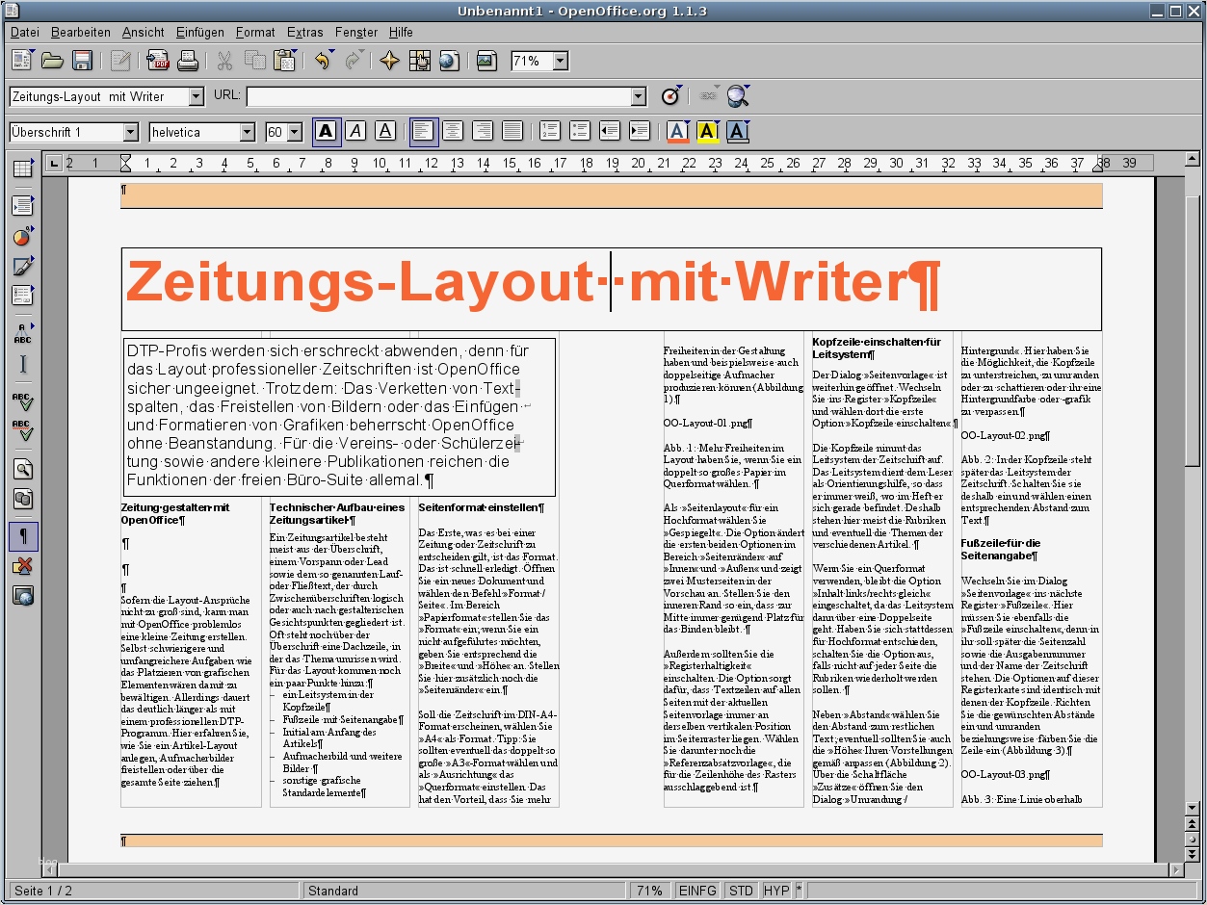
Task: Apply italic formatting
Action: tap(355, 131)
